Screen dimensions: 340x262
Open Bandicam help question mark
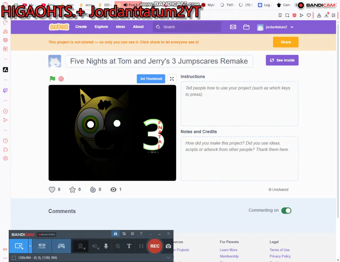141,234
